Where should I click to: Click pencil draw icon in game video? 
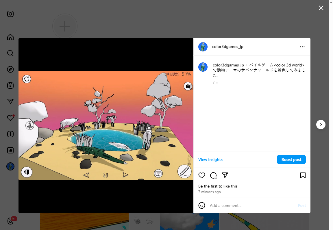(x=184, y=172)
